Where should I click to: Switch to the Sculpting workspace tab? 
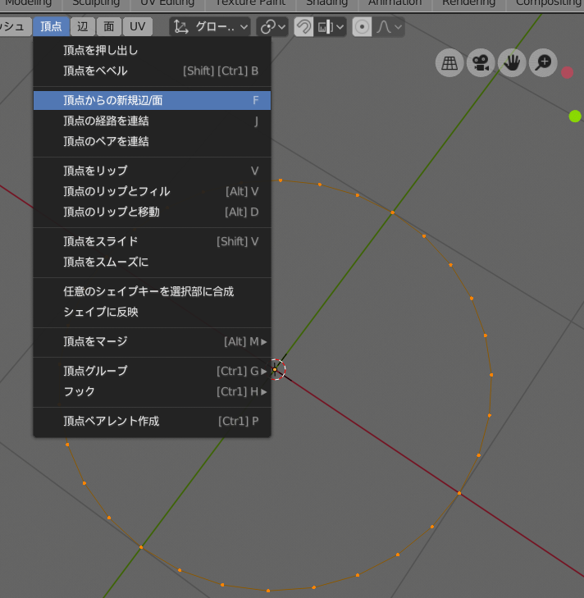(x=96, y=4)
